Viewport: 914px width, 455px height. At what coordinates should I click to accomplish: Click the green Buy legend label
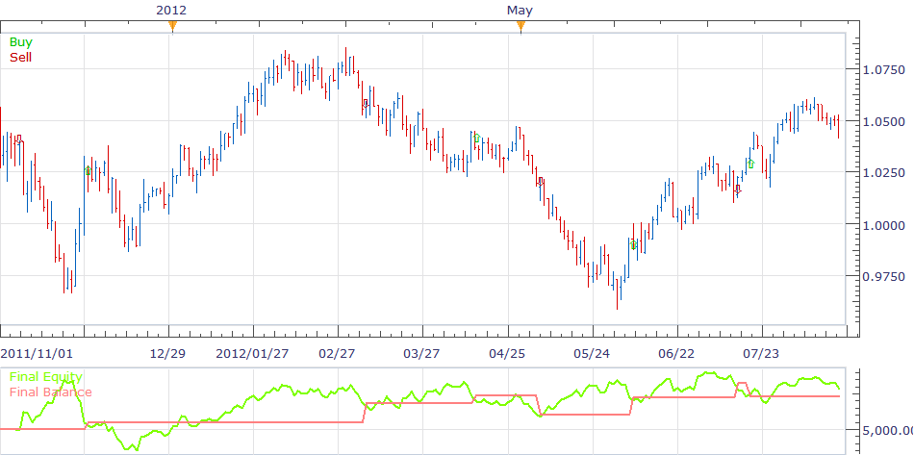[x=21, y=42]
